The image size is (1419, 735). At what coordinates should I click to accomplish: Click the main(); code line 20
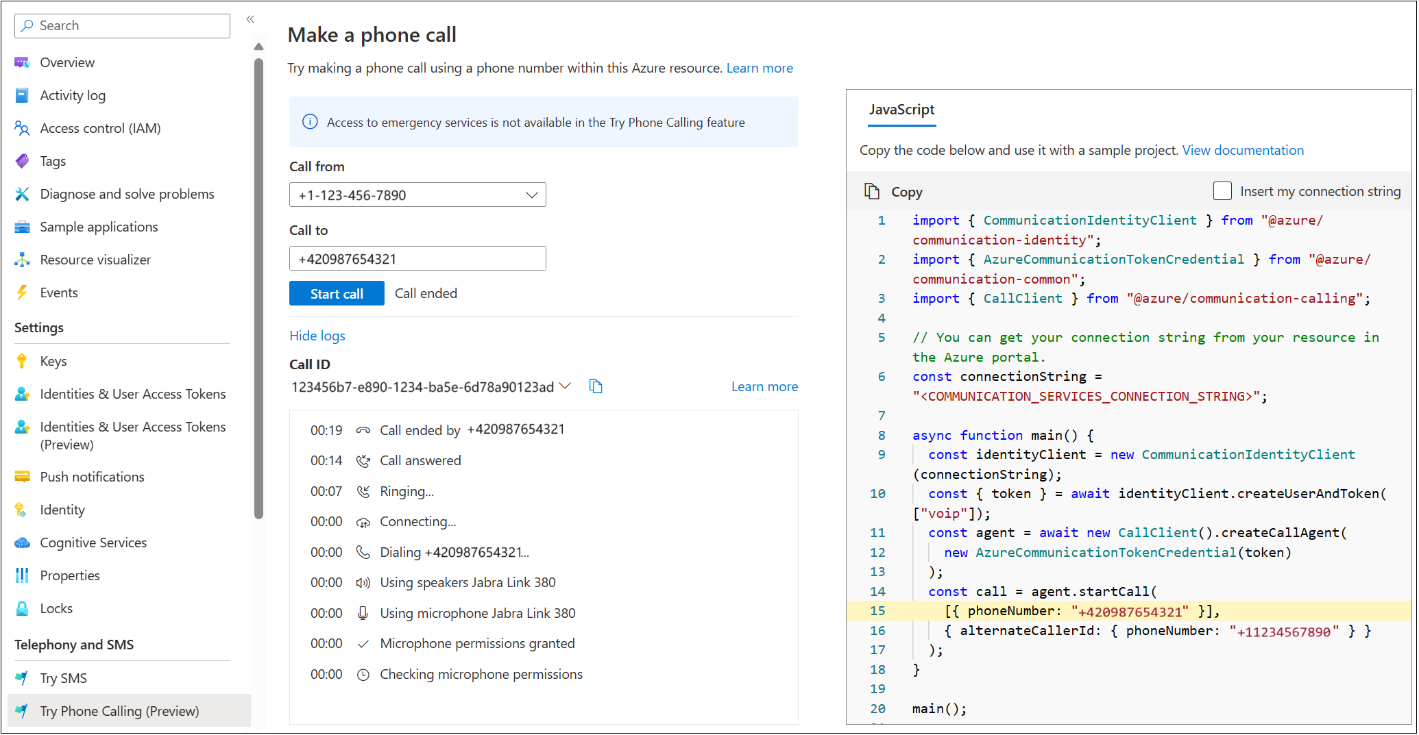point(939,709)
